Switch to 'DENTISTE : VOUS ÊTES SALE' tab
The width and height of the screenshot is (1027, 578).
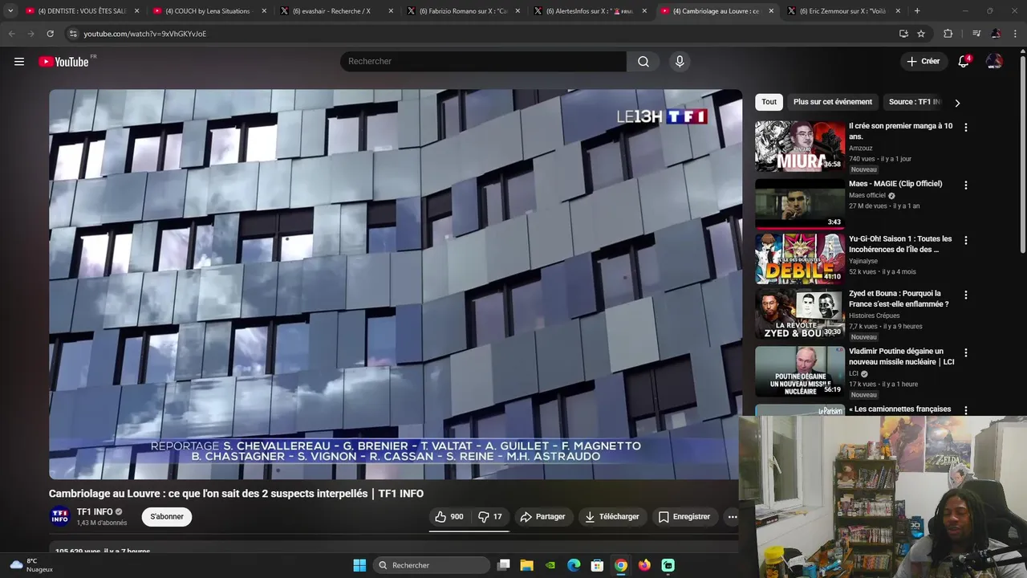click(81, 11)
